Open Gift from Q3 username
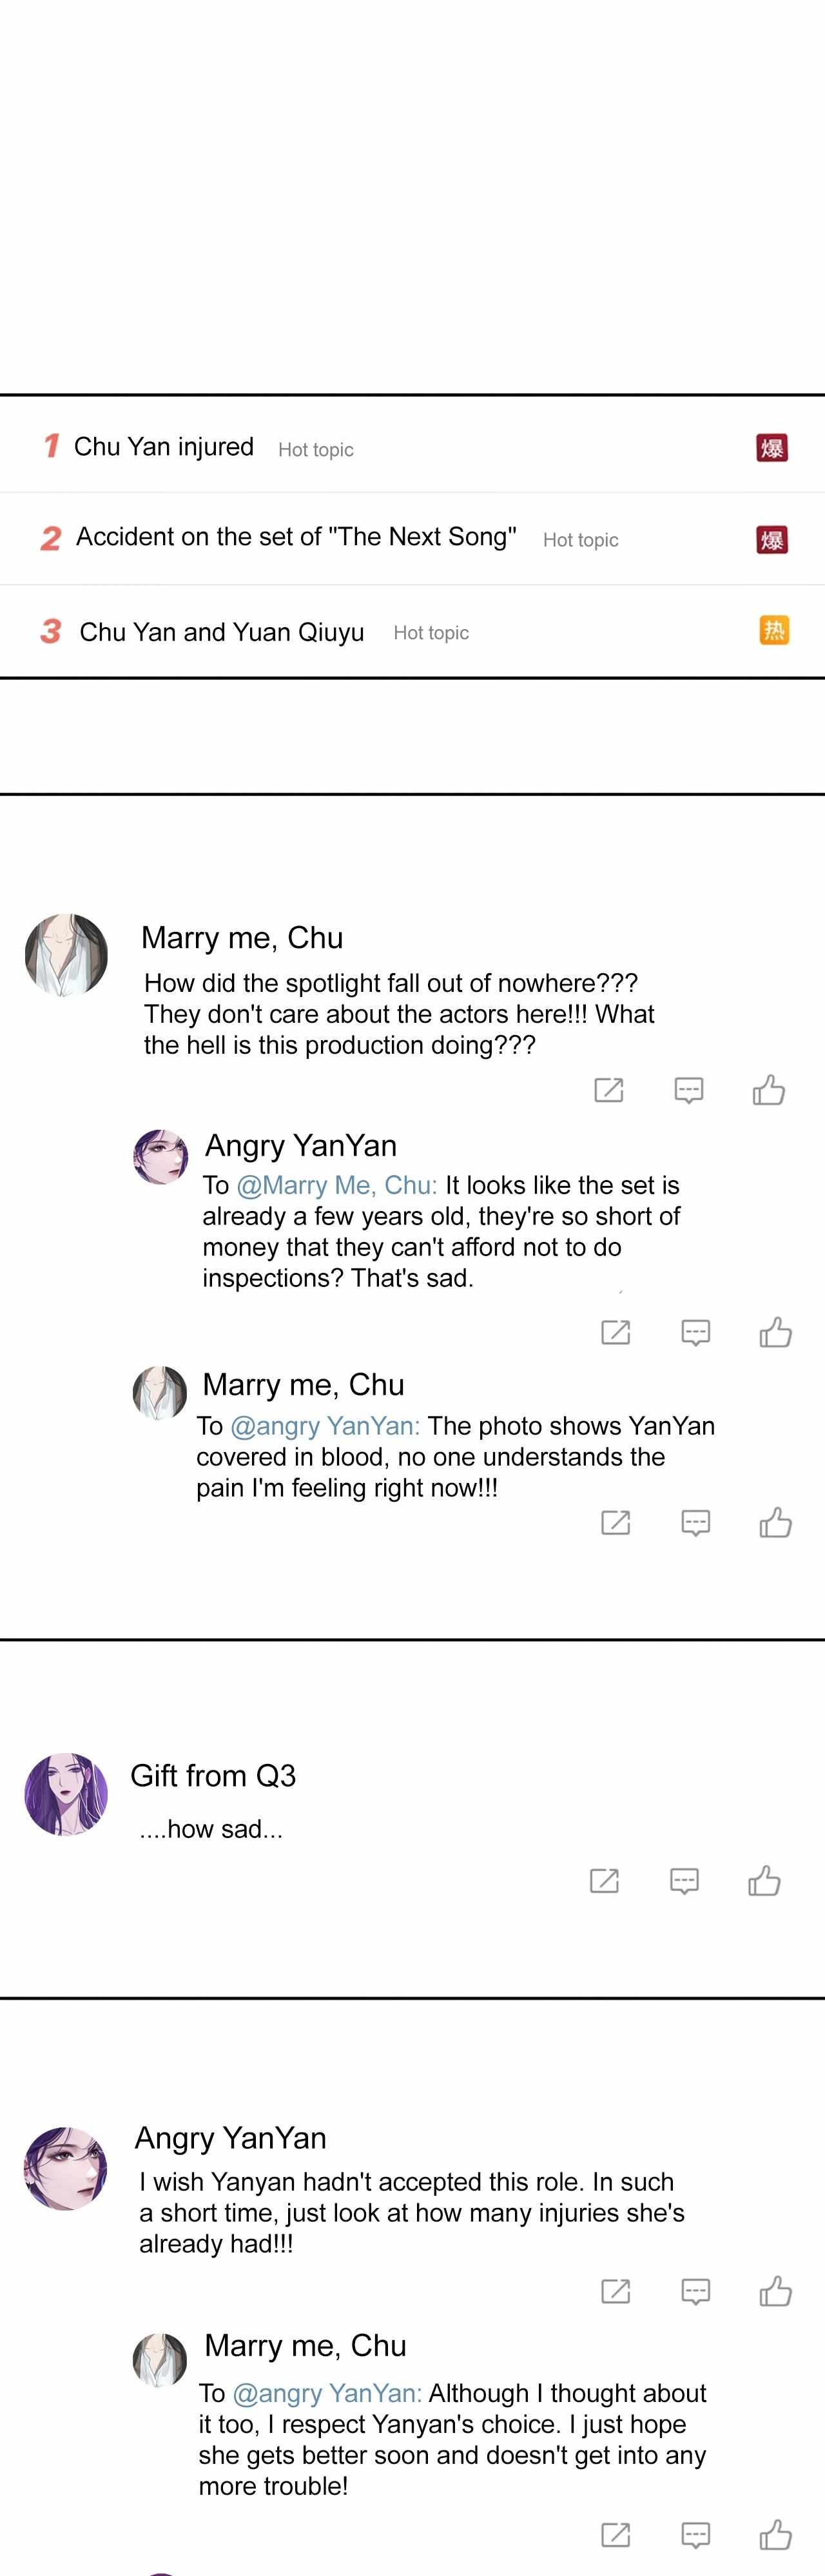Screen dimensions: 825x2576 pos(213,1775)
